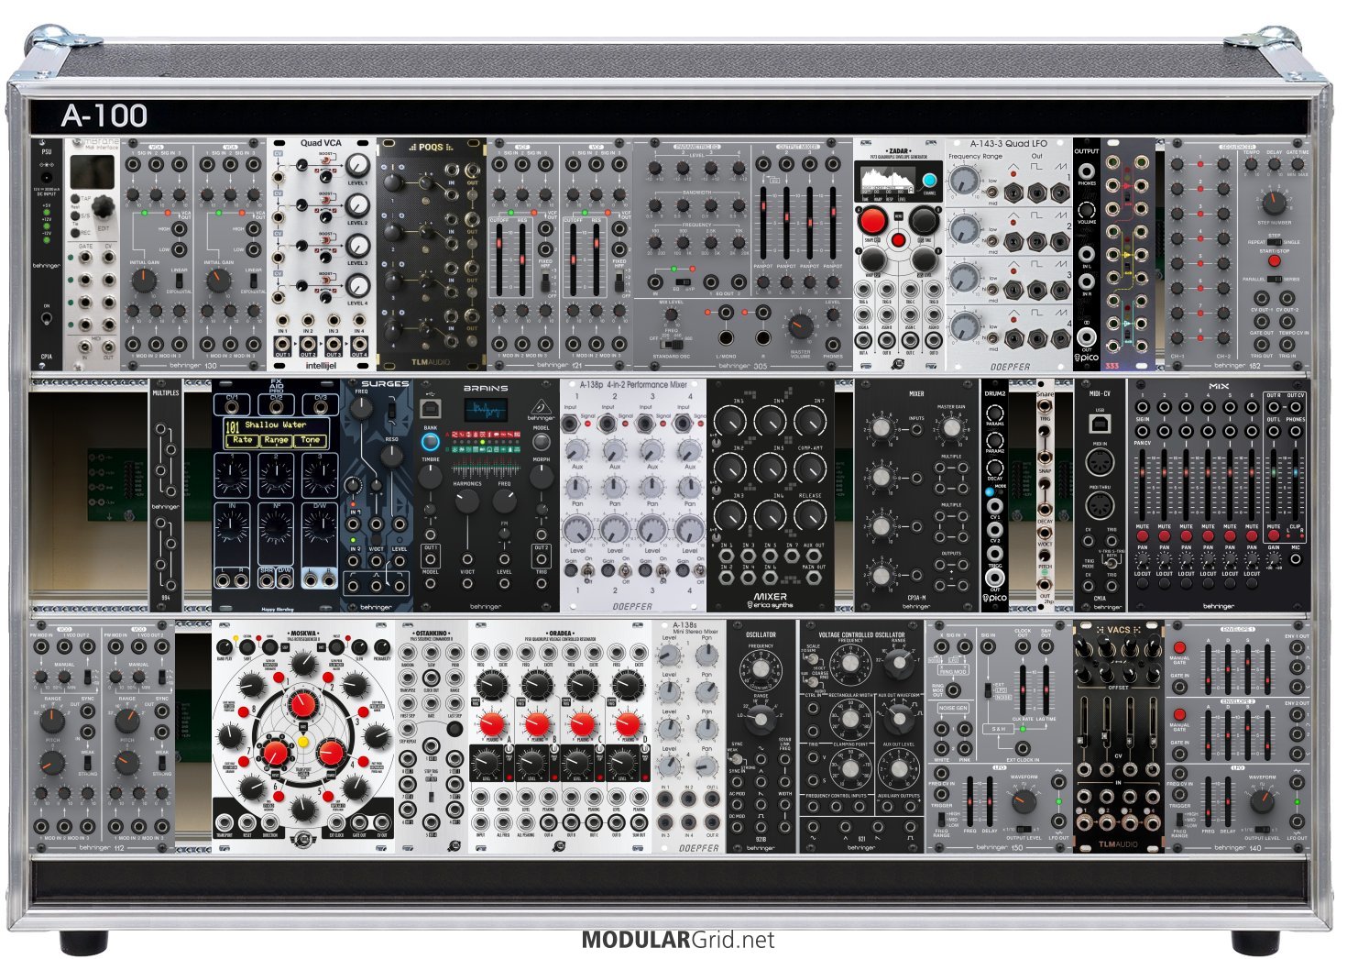This screenshot has height=959, width=1358.
Task: Click the large red A knob on ZADAR
Action: pyautogui.click(x=871, y=221)
